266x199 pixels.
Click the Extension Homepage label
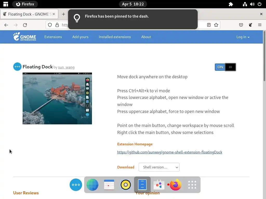tap(135, 144)
